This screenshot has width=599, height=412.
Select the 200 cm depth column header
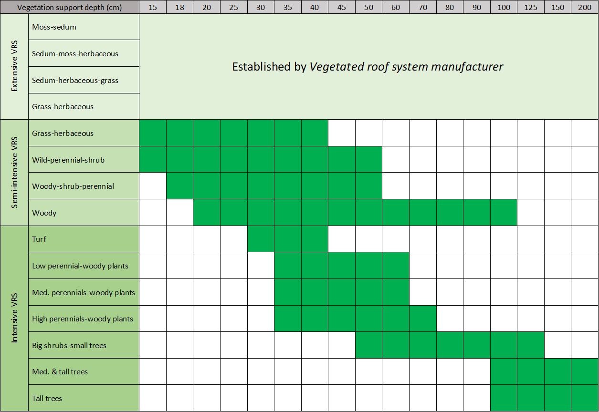pos(585,7)
